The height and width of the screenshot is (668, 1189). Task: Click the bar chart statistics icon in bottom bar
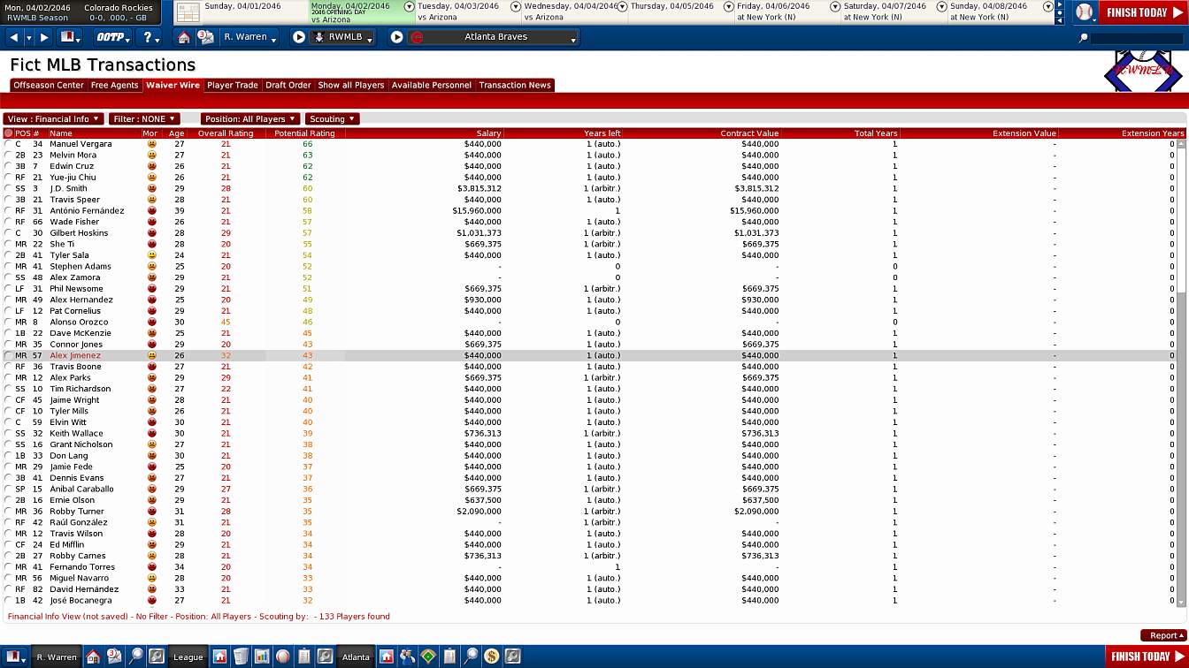pos(262,657)
